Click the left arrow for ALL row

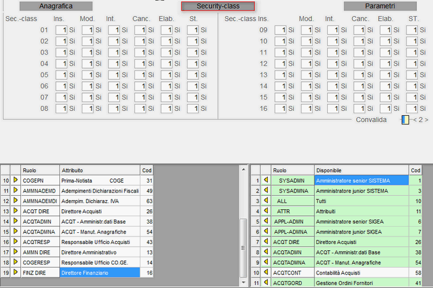click(x=266, y=201)
